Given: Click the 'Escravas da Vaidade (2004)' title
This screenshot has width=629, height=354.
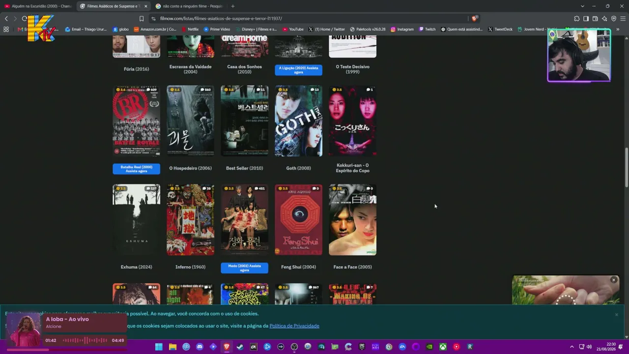Looking at the screenshot, I should (190, 69).
